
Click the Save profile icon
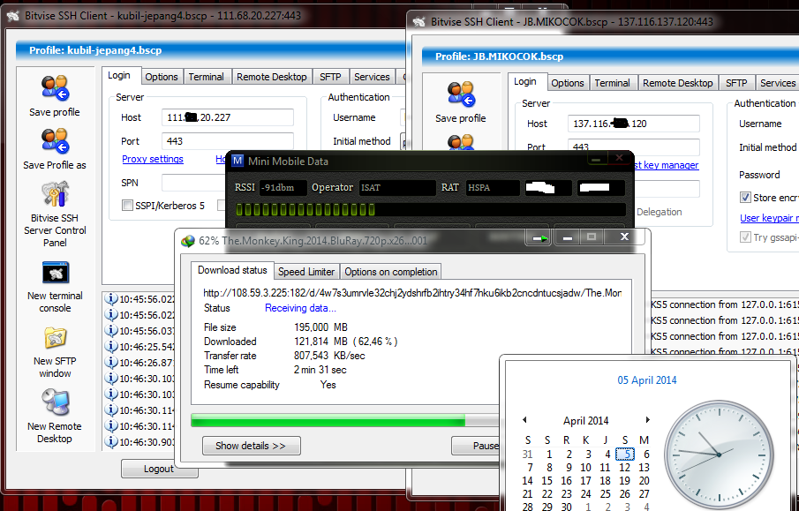coord(55,88)
